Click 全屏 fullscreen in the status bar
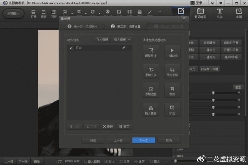 click(124, 161)
